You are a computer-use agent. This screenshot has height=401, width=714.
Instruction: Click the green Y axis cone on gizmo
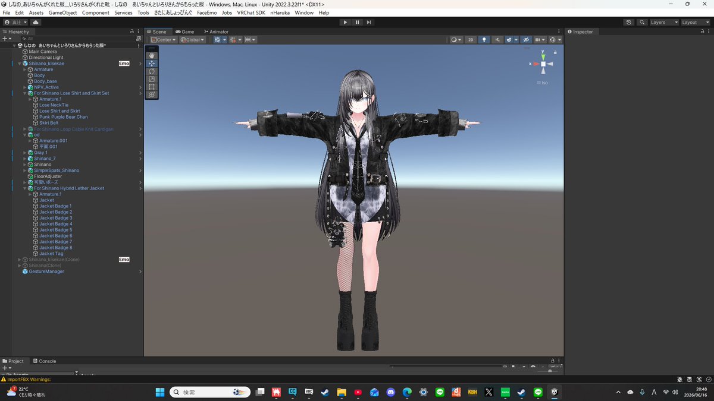(543, 56)
